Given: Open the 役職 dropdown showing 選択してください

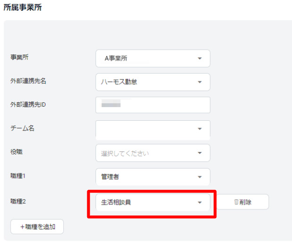Looking at the screenshot, I should (153, 153).
